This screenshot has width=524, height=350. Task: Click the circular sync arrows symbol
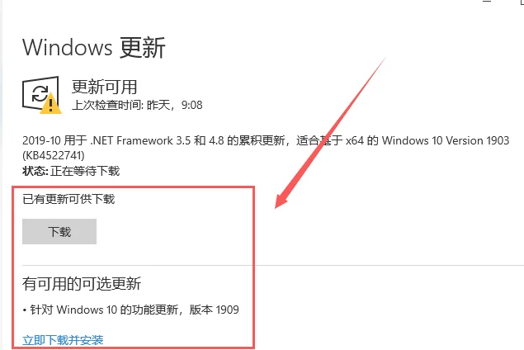40,93
